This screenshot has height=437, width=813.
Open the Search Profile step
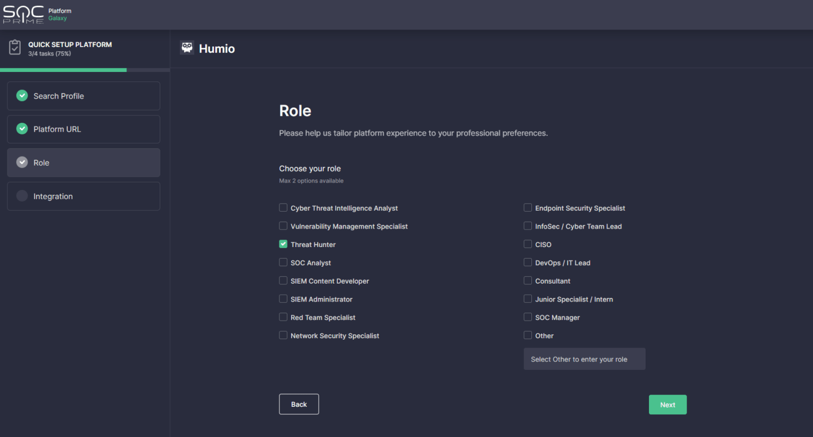tap(84, 96)
